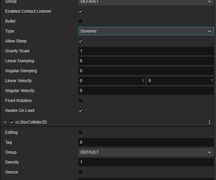Select the Angular Damping input field
The width and height of the screenshot is (216, 180).
[x=146, y=71]
